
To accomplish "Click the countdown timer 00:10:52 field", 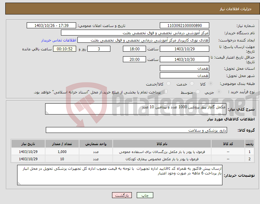I will point(65,49).
